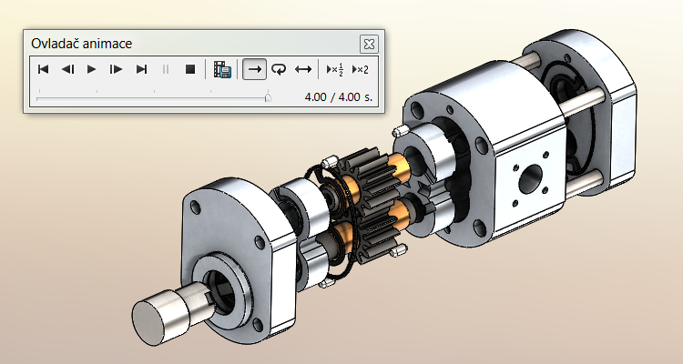The width and height of the screenshot is (683, 364).
Task: Save animation to video file
Action: pos(222,69)
